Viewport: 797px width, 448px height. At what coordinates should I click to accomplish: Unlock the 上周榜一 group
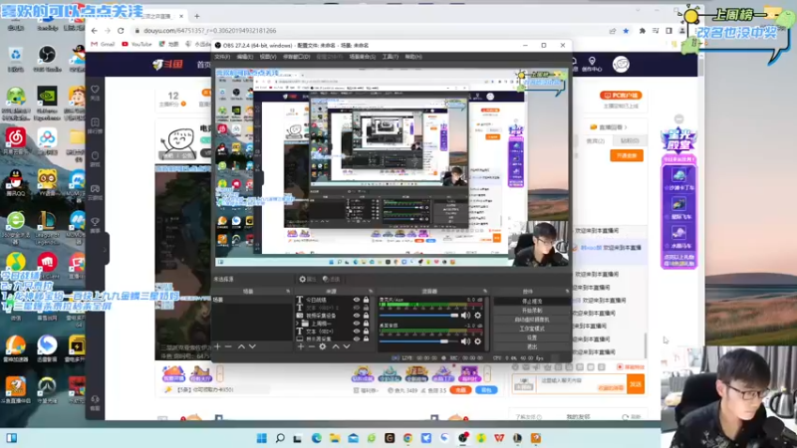(x=366, y=323)
